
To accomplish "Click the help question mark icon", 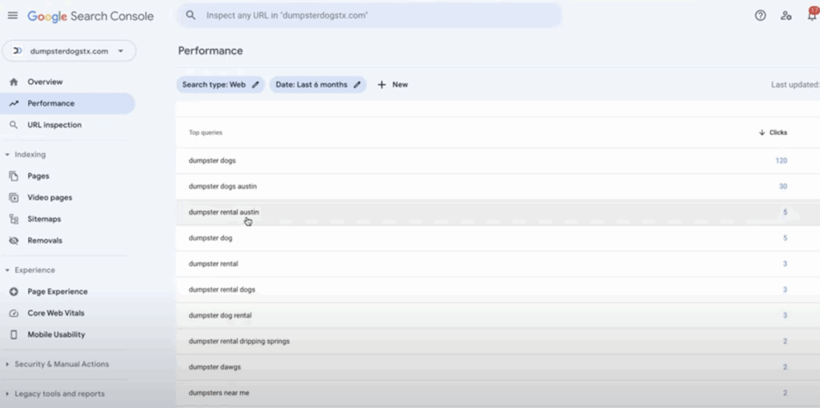I will coord(760,15).
